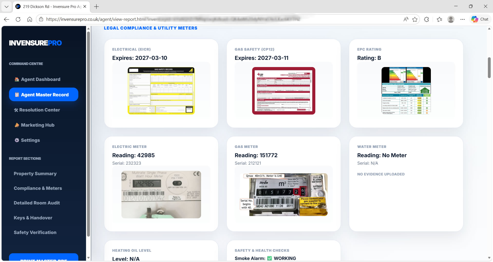Screen dimensions: 493x262
Task: Click the main page scrollbar thumb
Action: [x=489, y=68]
